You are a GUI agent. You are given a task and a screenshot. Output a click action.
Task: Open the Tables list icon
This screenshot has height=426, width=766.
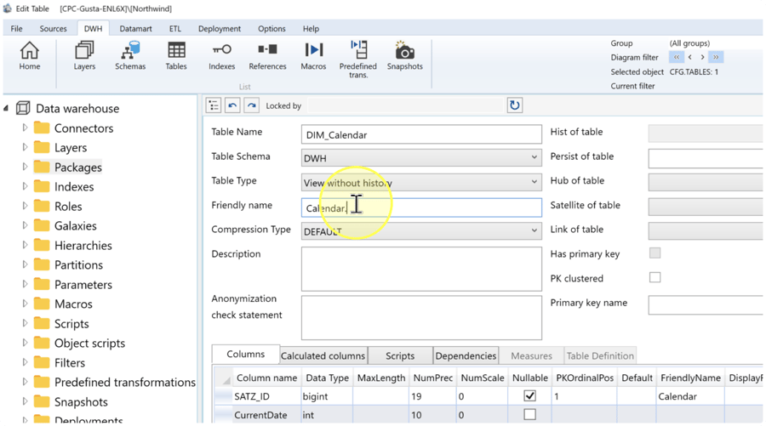(176, 55)
